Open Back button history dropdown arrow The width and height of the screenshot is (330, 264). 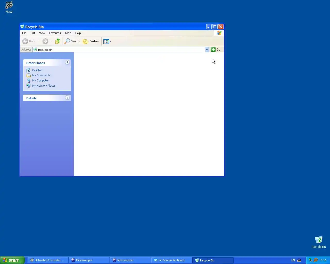(38, 41)
